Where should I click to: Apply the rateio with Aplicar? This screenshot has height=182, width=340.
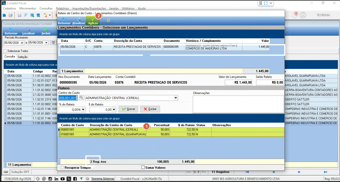(93, 21)
